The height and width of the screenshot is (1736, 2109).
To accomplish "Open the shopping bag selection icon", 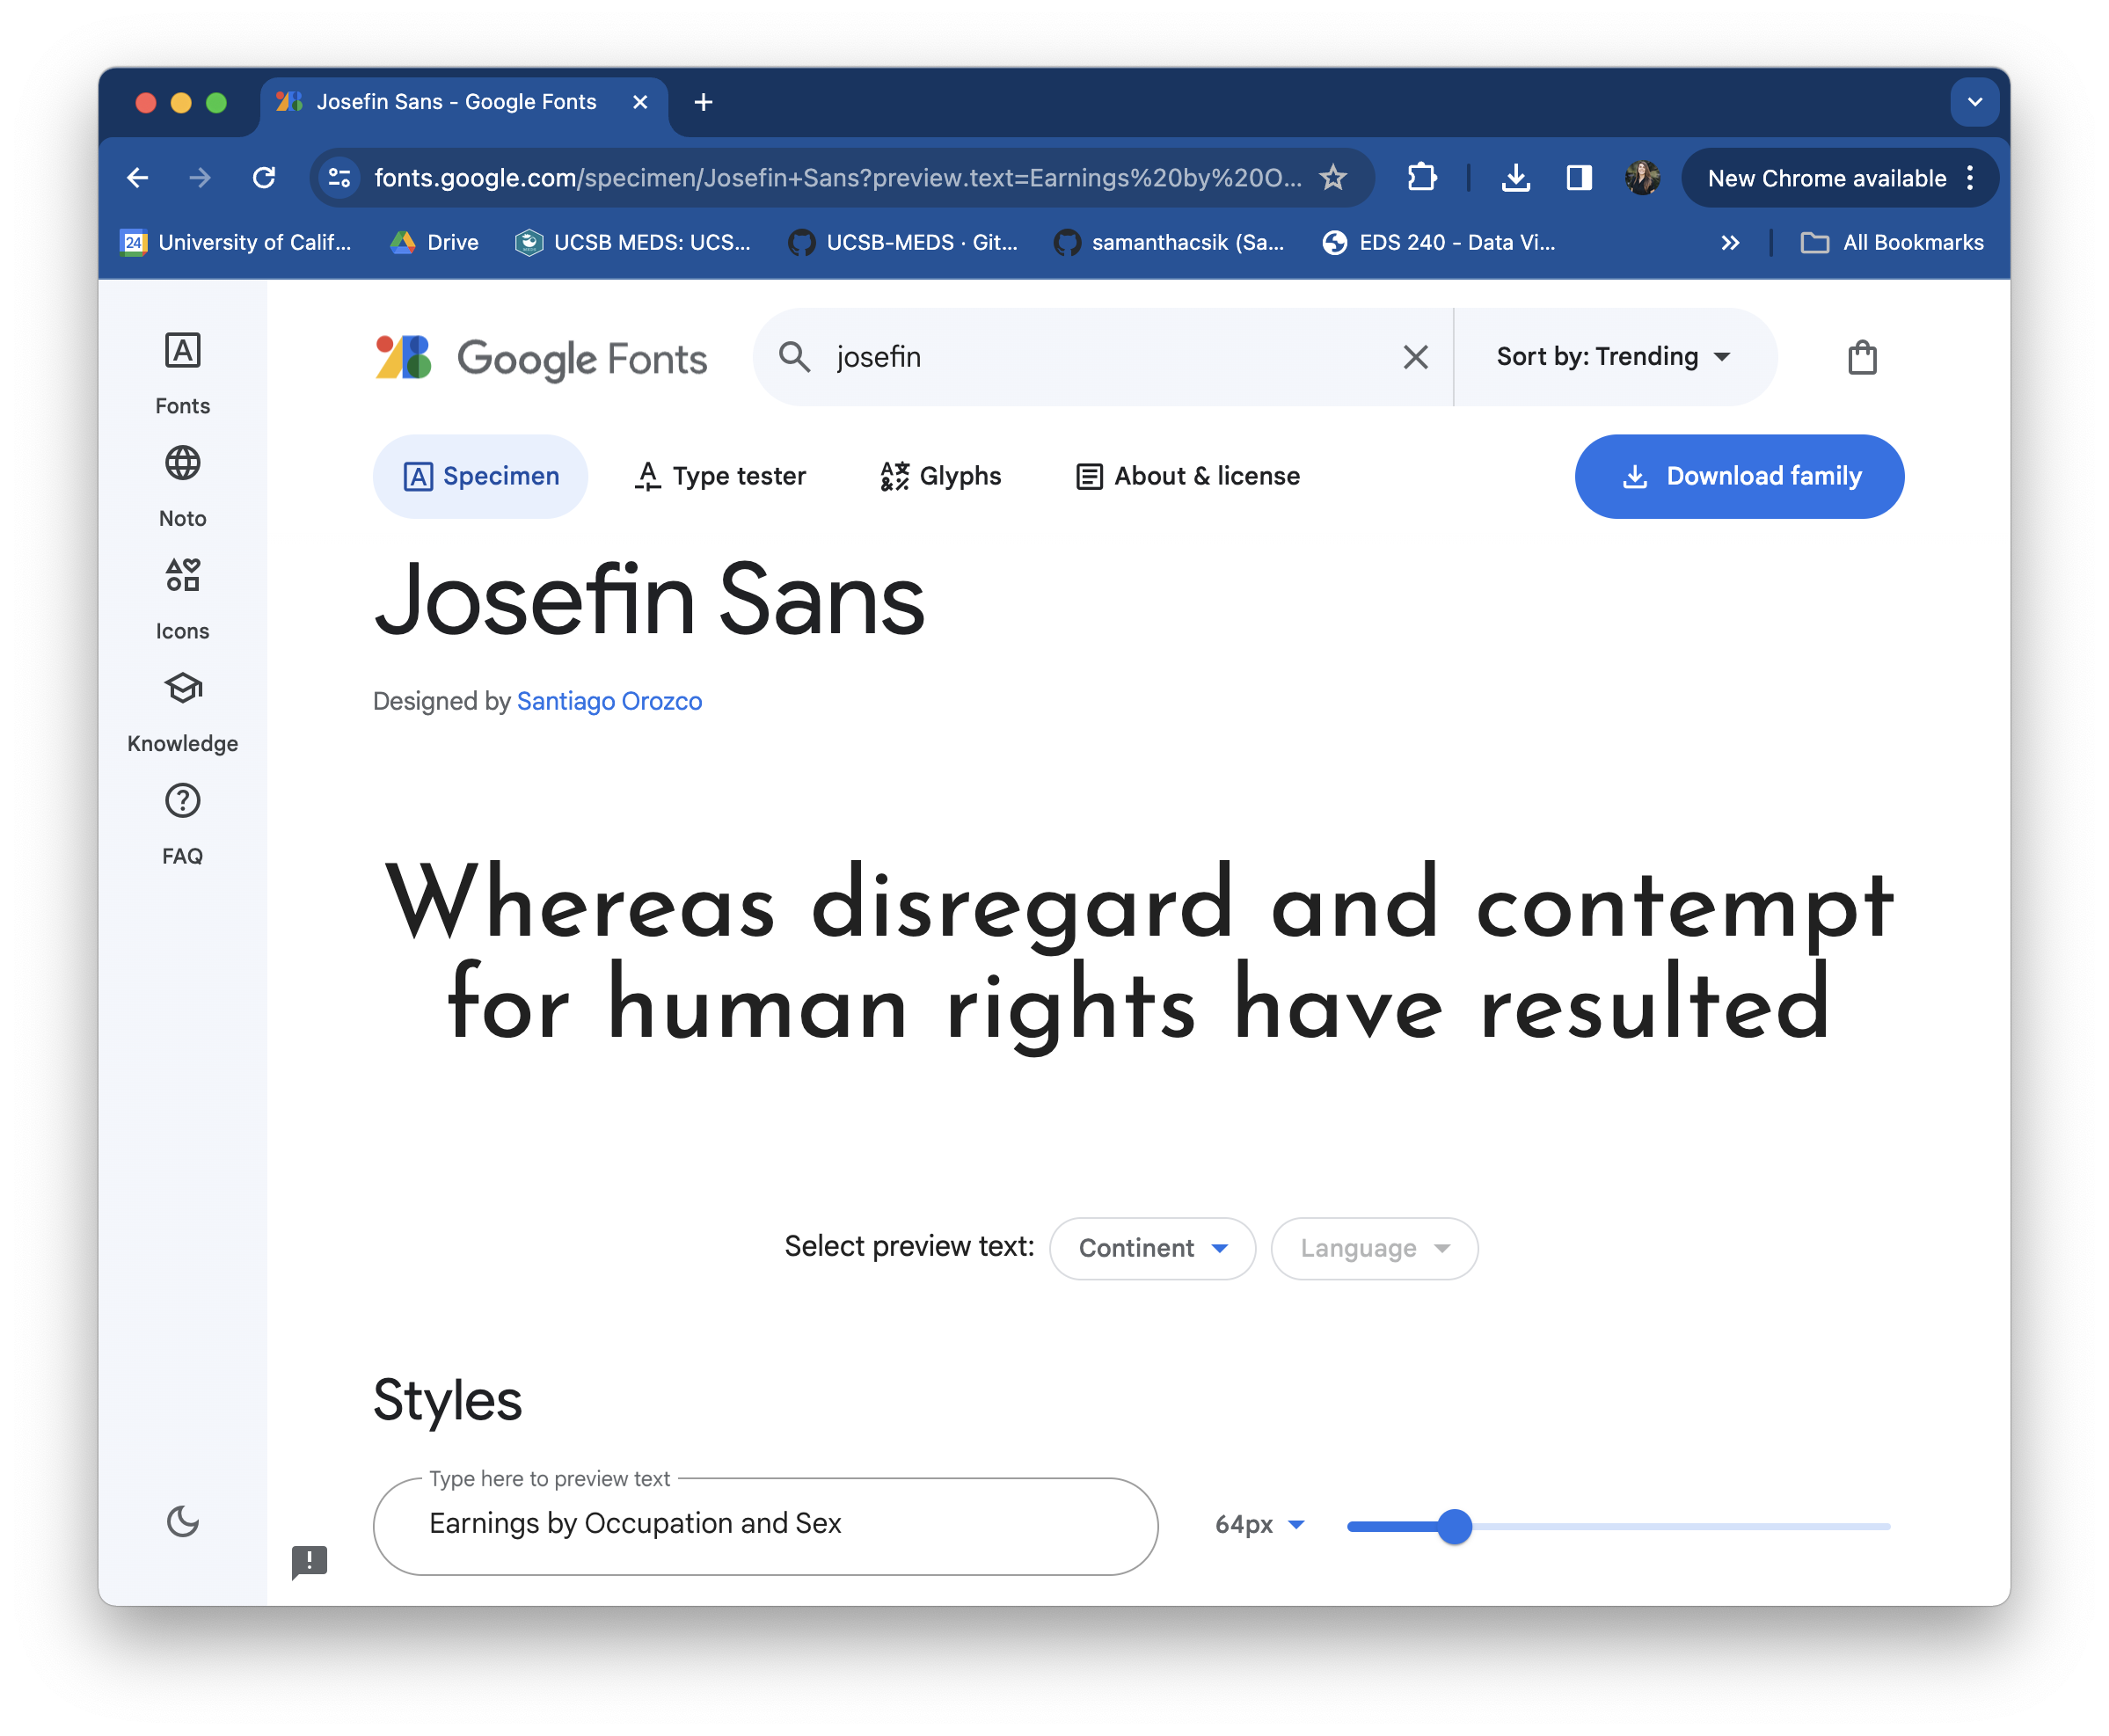I will click(1861, 357).
